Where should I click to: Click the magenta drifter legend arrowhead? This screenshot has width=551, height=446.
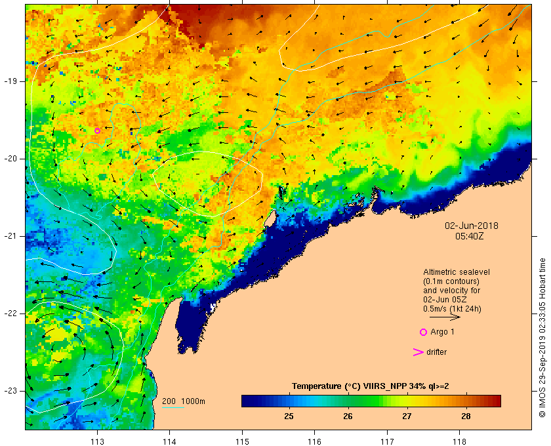pos(418,352)
